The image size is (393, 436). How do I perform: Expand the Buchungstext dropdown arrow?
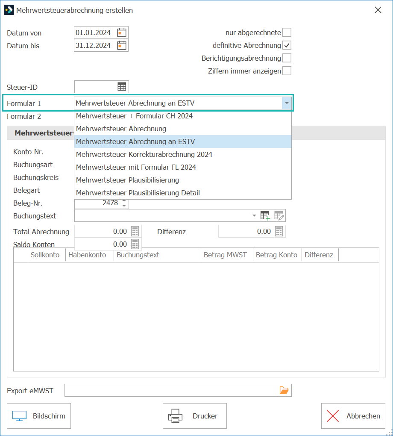pyautogui.click(x=254, y=215)
